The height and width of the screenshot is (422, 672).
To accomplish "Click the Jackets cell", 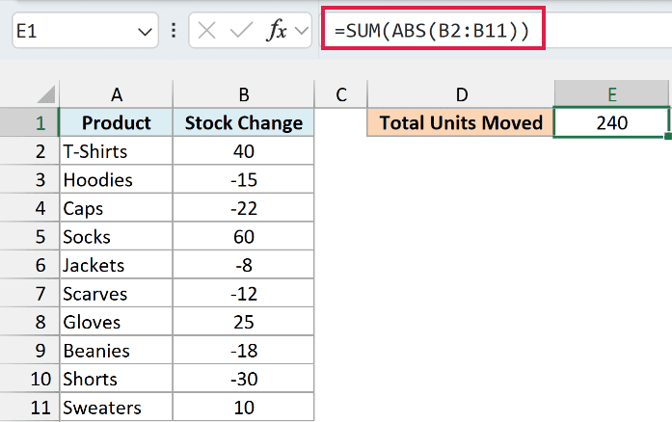I will [x=116, y=265].
